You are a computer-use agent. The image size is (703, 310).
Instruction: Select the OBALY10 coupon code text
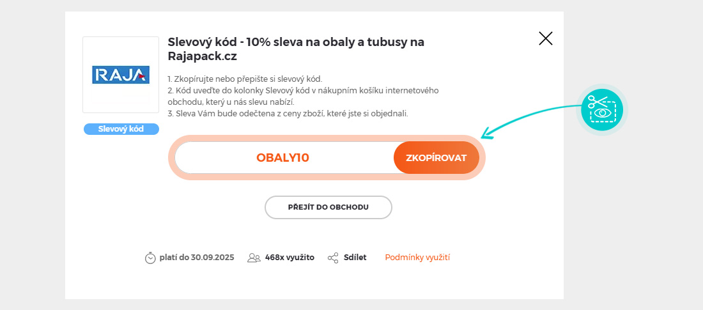(282, 158)
